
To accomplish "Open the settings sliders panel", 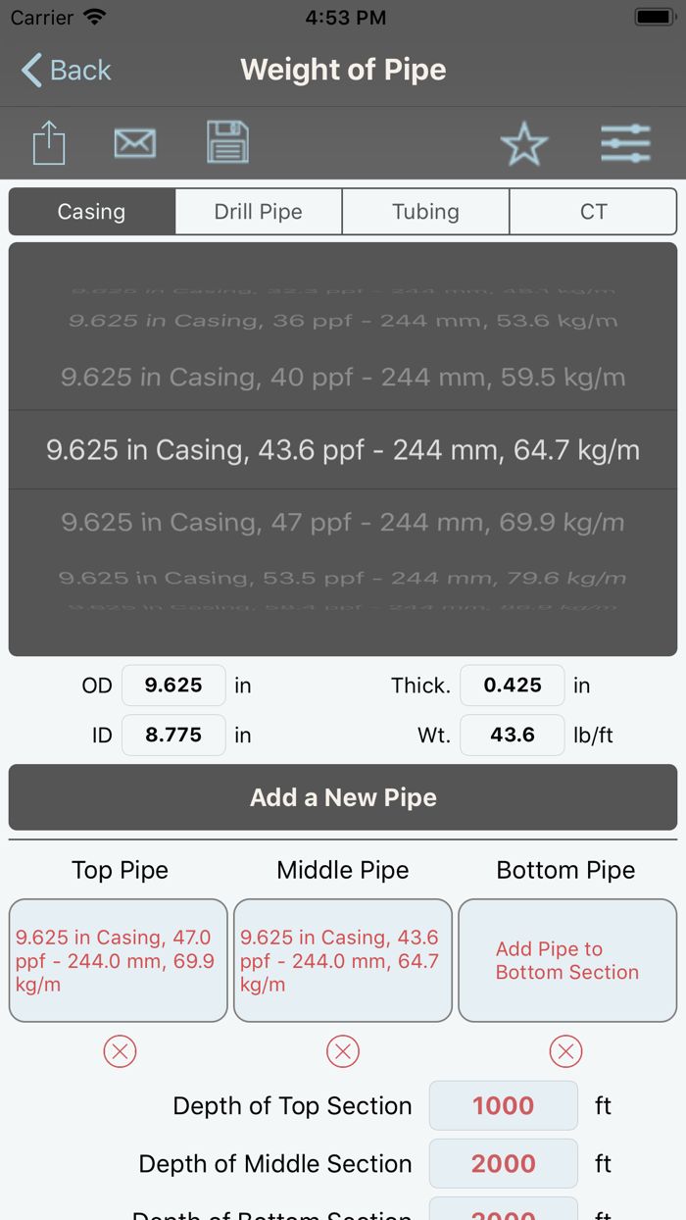I will coord(625,142).
